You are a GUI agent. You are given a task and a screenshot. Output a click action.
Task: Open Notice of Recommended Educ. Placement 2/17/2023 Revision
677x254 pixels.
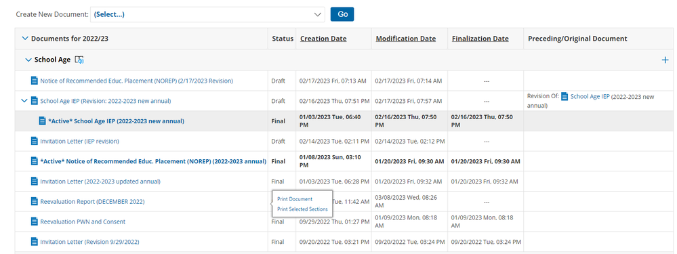[x=136, y=81]
